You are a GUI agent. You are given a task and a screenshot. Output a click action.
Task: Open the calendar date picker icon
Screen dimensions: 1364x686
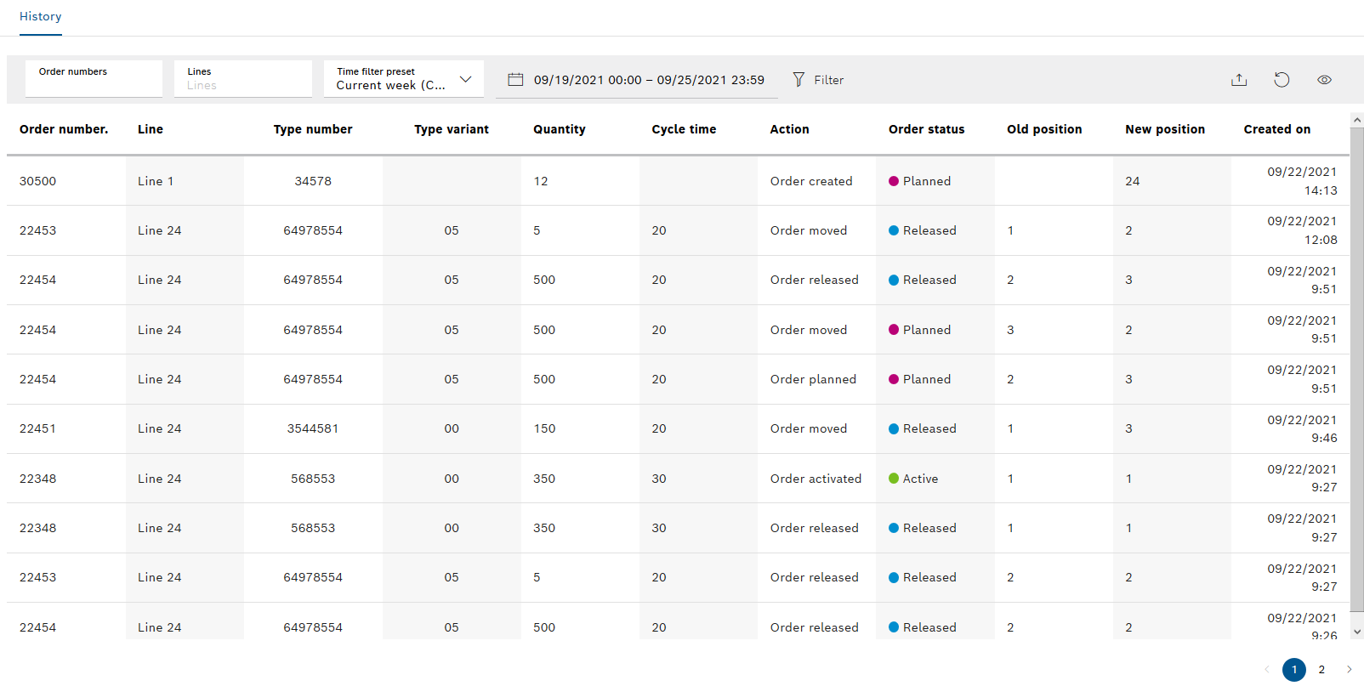[515, 80]
